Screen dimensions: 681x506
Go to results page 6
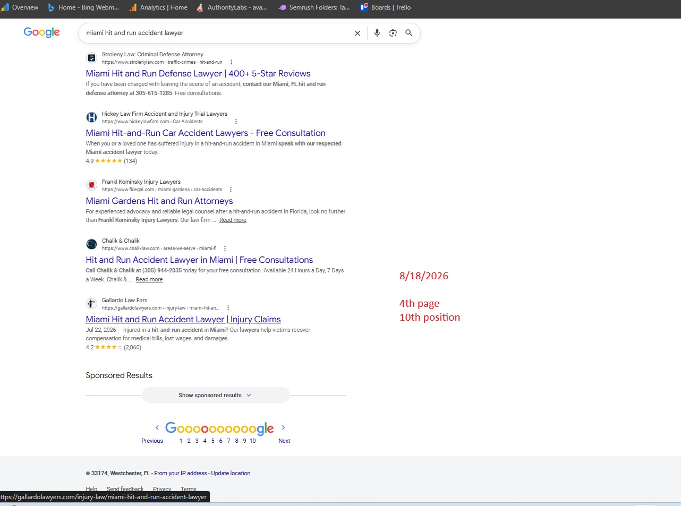(x=221, y=441)
